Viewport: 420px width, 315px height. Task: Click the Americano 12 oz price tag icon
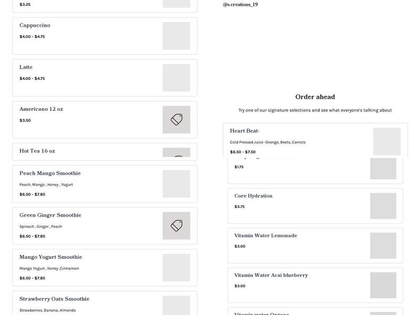(x=176, y=120)
